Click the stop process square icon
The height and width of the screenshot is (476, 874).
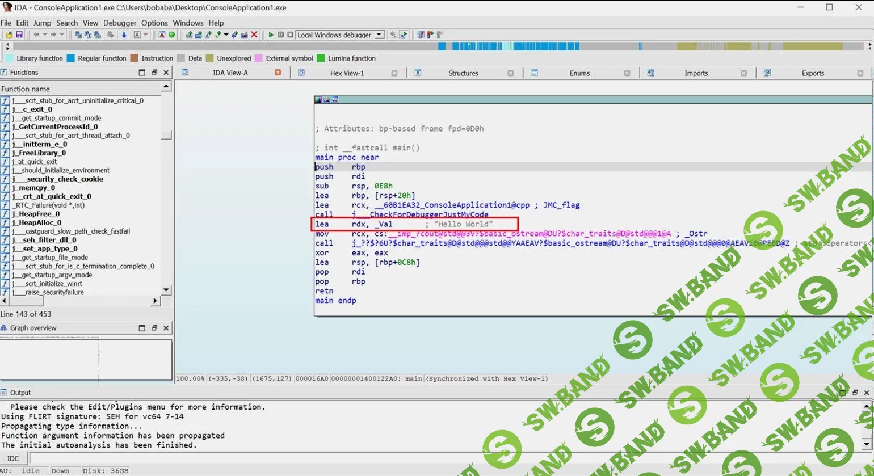(x=290, y=35)
